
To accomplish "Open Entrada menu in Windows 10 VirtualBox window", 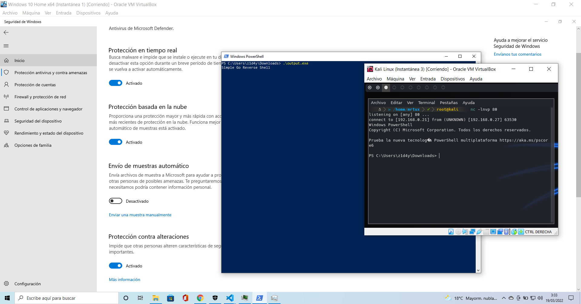I will point(64,13).
